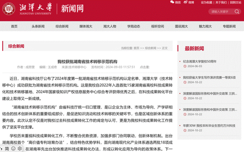Open news 我校获省大学生写作演讲竞赛一等奖6项
This screenshot has width=244, height=152.
pyautogui.click(x=209, y=78)
